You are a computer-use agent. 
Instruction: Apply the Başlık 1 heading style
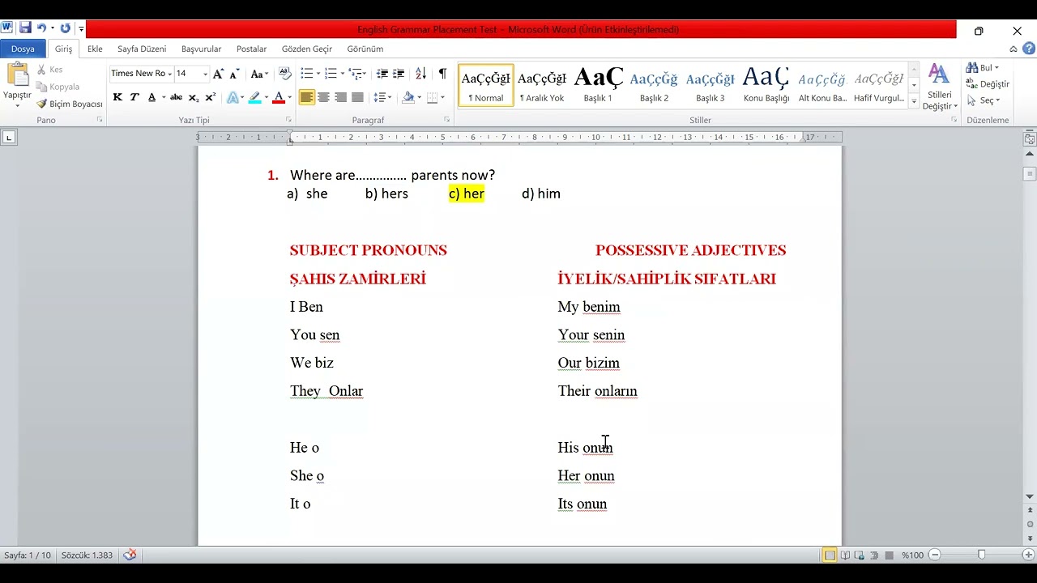598,86
